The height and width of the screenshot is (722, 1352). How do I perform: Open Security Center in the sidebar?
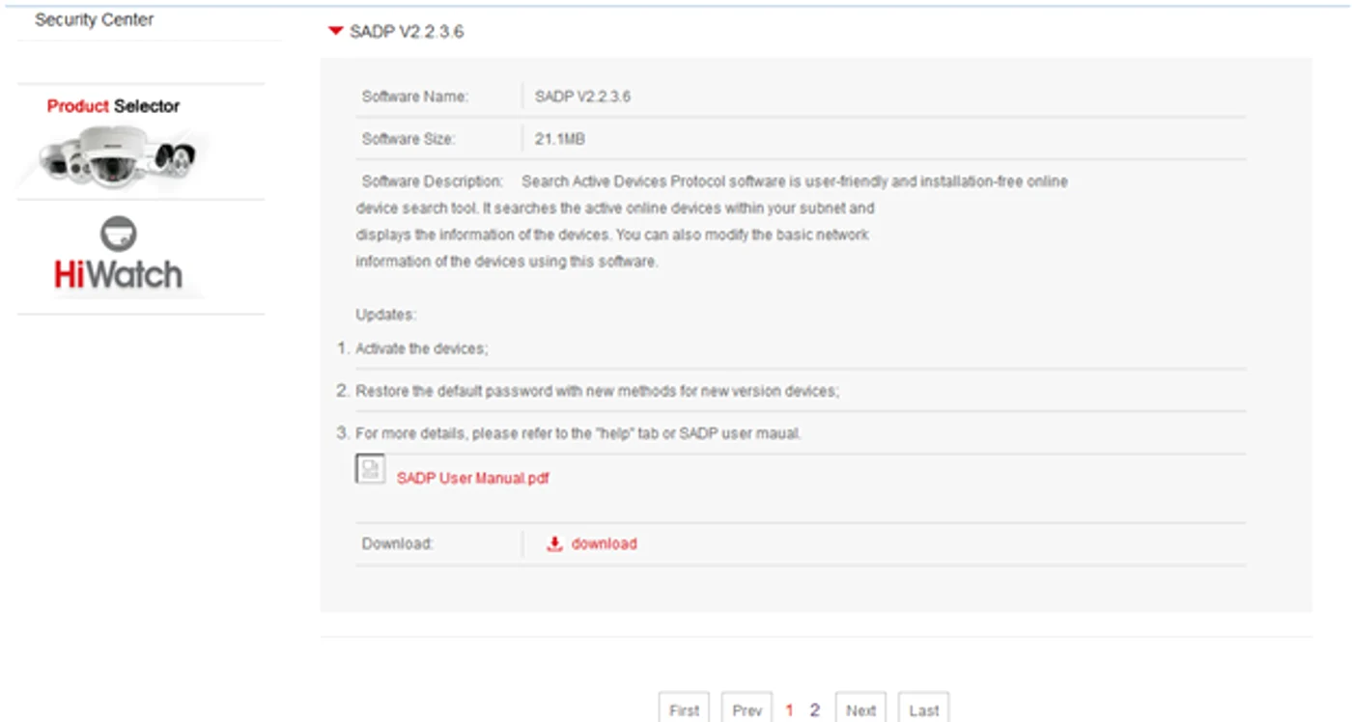[95, 19]
